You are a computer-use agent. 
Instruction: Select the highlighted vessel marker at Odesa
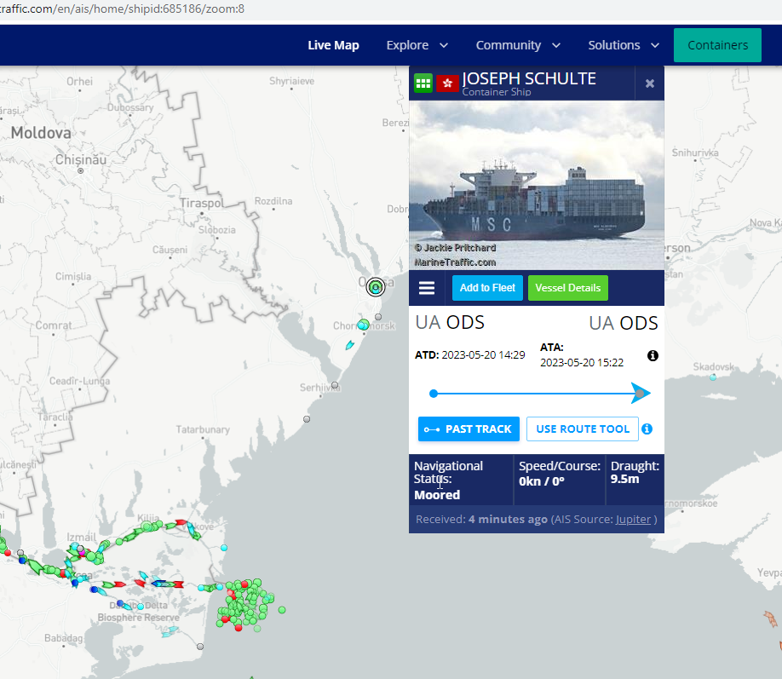[x=376, y=287]
